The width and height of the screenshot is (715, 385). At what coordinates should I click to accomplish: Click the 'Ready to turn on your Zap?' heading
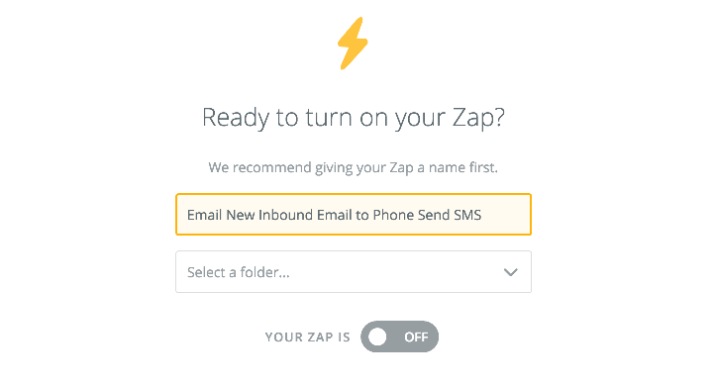pos(354,117)
